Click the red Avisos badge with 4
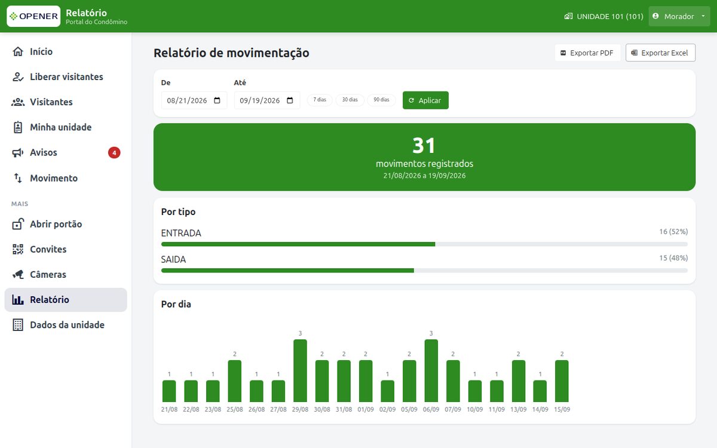Image resolution: width=717 pixels, height=448 pixels. 114,153
